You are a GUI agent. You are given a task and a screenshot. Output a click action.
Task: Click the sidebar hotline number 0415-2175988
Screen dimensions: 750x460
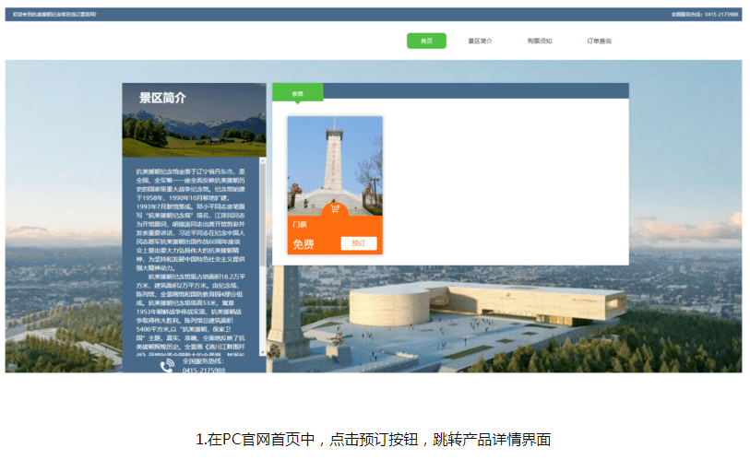pos(203,371)
